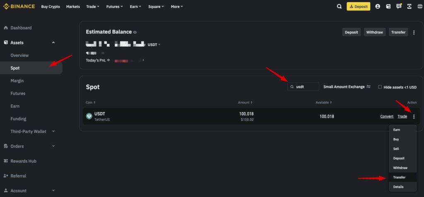Click the Dashboard home icon
Viewport: 424px width, 197px height.
pyautogui.click(x=6, y=28)
